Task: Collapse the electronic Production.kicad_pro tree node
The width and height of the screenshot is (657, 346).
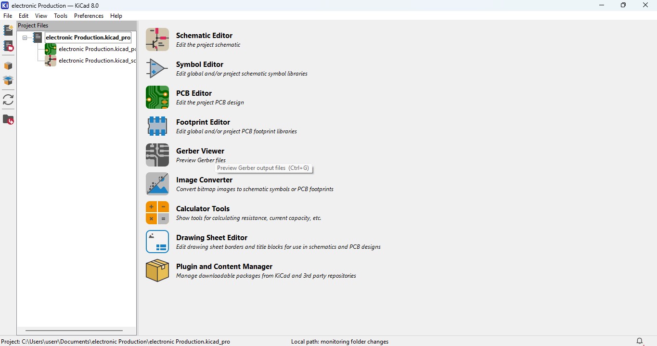Action: 25,38
